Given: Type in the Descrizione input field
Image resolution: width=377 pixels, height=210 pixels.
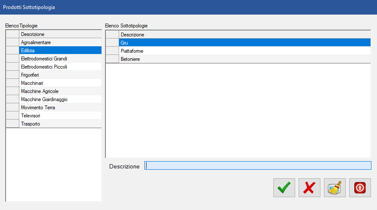Looking at the screenshot, I should pyautogui.click(x=257, y=166).
